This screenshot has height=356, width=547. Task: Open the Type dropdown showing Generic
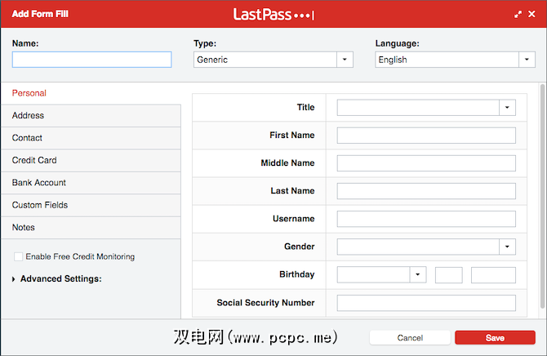coord(273,60)
